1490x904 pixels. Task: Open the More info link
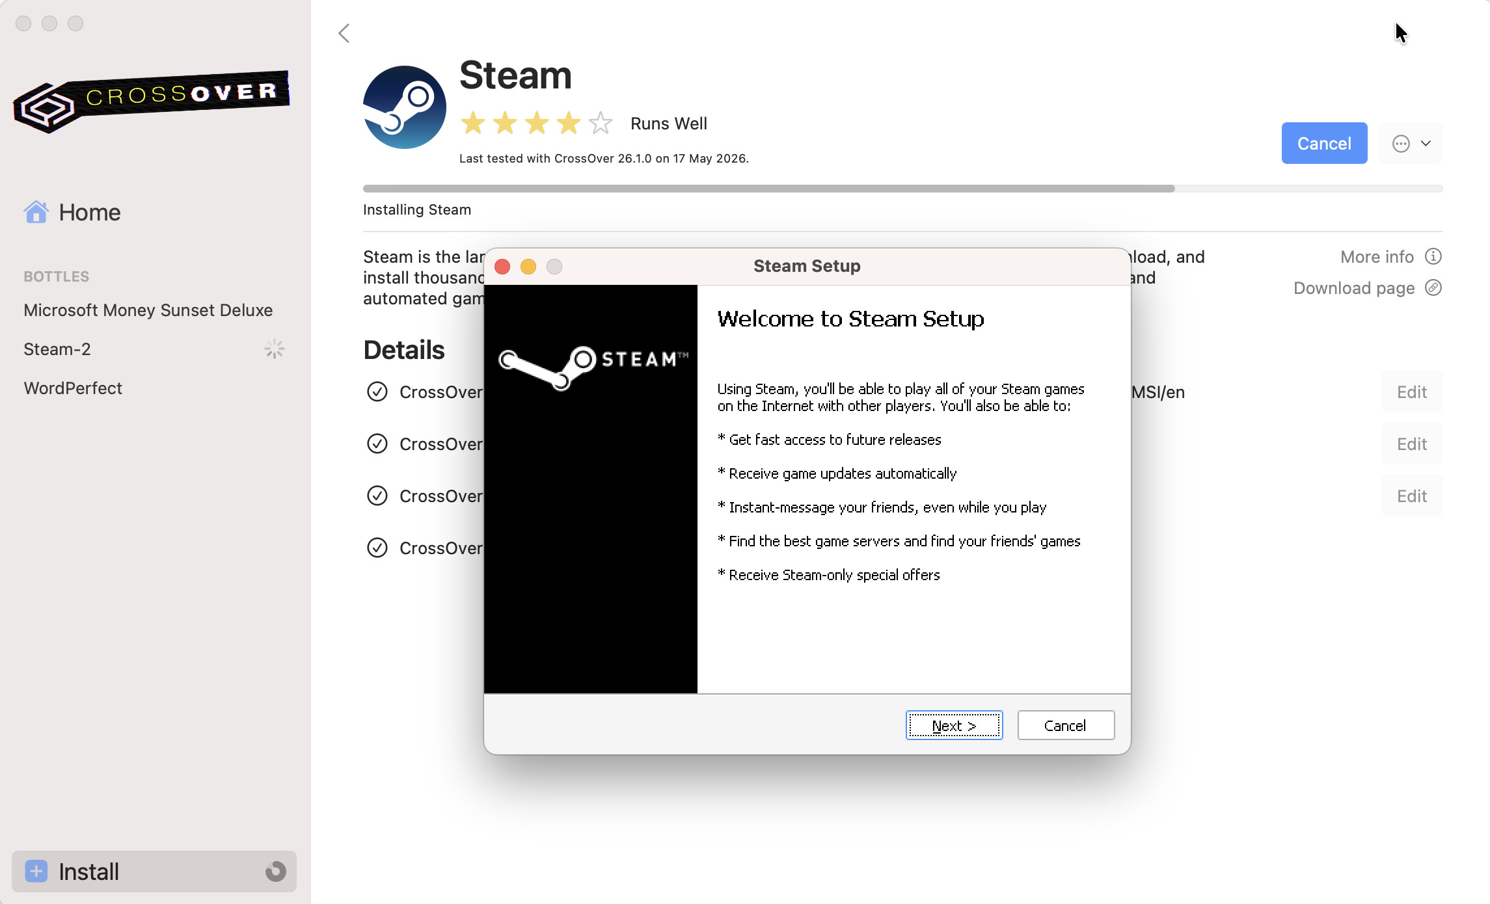click(1377, 257)
